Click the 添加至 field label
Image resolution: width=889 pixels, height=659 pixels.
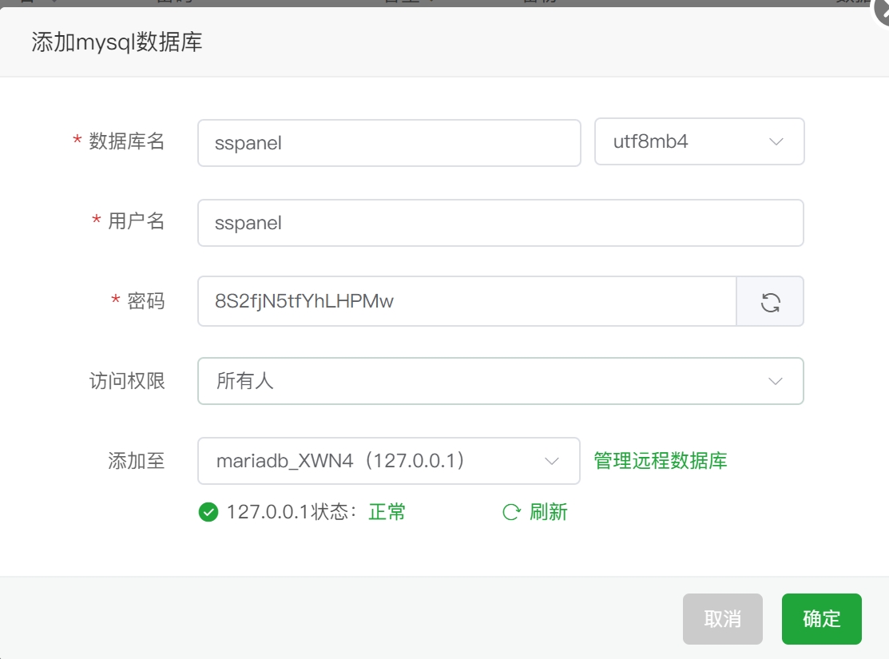click(136, 461)
